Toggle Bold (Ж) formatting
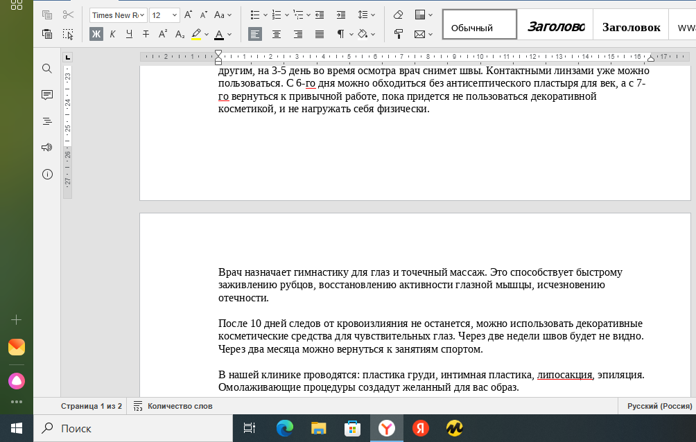696x442 pixels. [x=96, y=34]
